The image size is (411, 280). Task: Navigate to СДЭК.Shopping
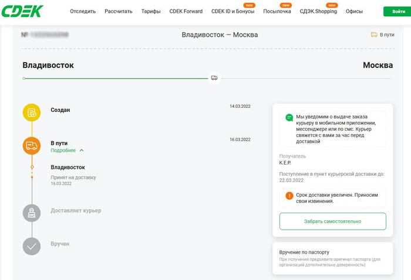(318, 11)
